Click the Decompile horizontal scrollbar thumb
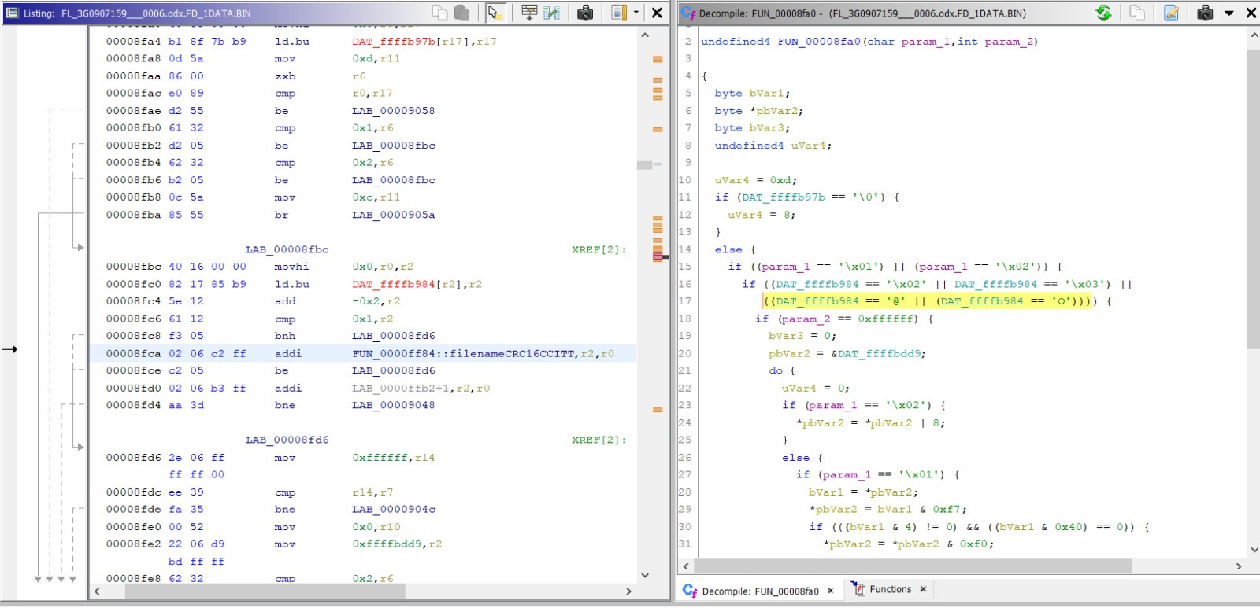Screen dimensions: 1260x608 click(913, 566)
